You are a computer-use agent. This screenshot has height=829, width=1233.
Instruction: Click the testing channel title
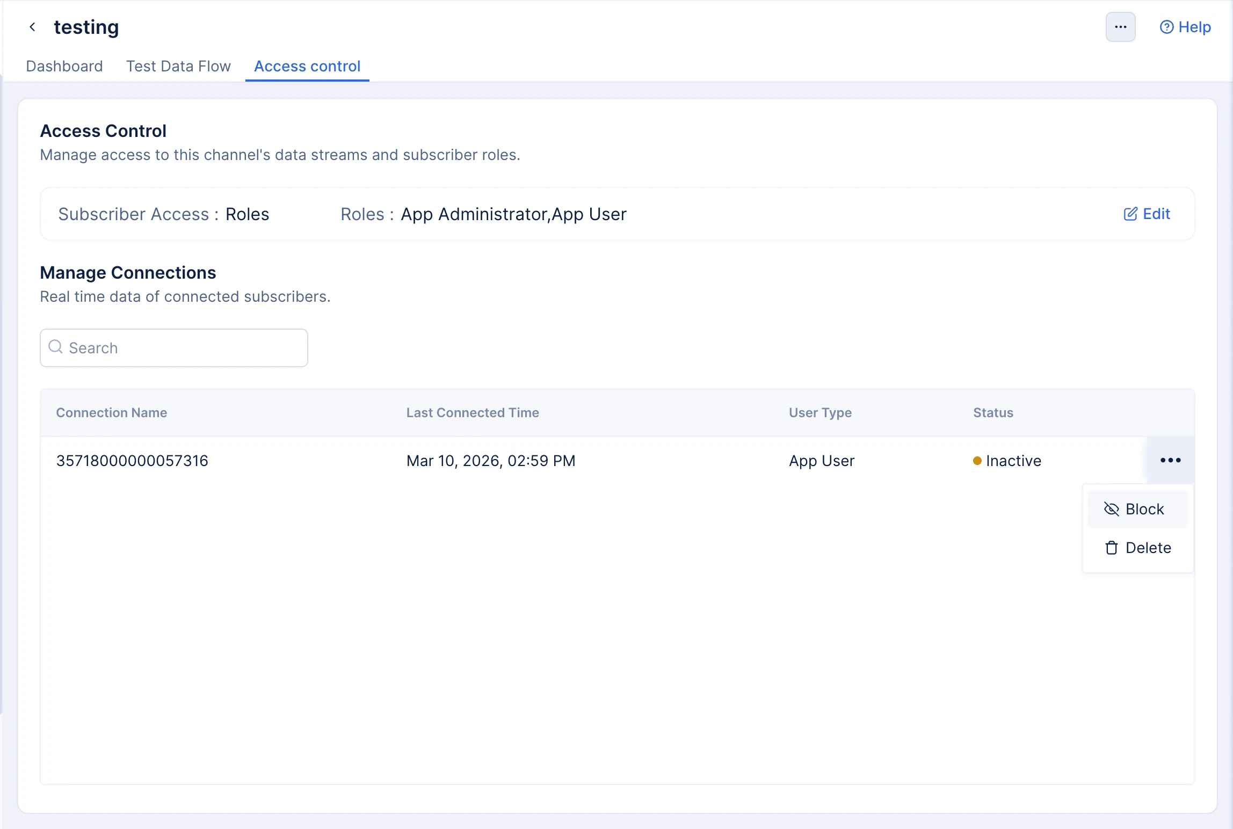[x=86, y=27]
